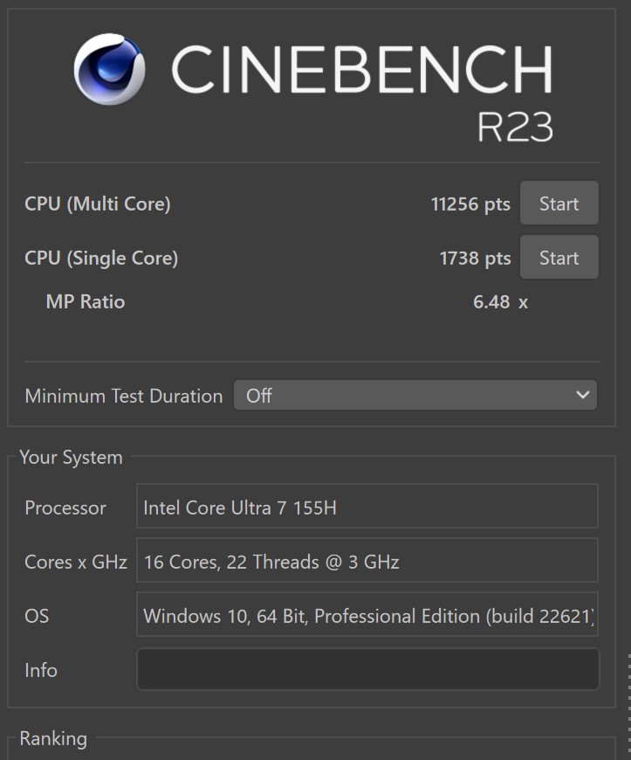Screen dimensions: 631x760
Task: Click the CINEBENCH title text
Action: (361, 69)
